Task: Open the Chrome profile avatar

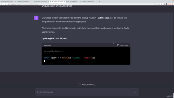Action: (x=166, y=4)
